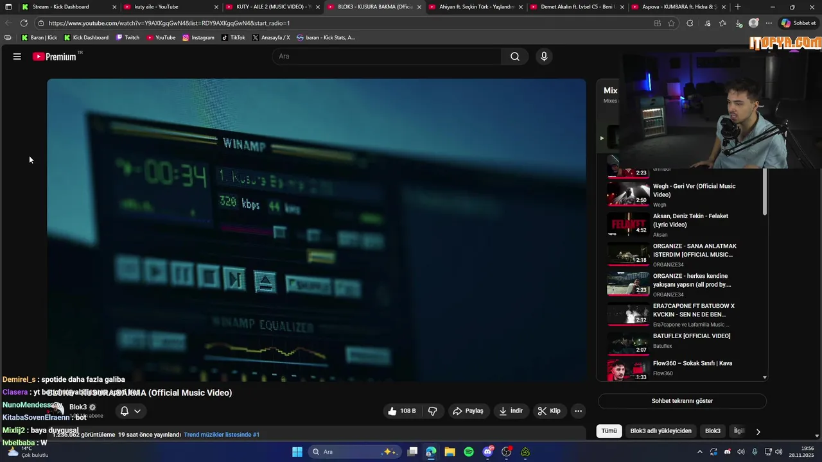
Task: Open the Instagram bookmark
Action: (x=198, y=38)
